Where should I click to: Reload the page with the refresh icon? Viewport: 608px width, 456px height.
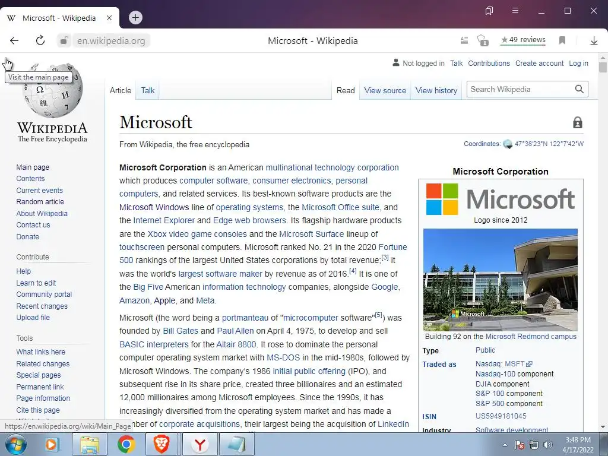point(40,40)
